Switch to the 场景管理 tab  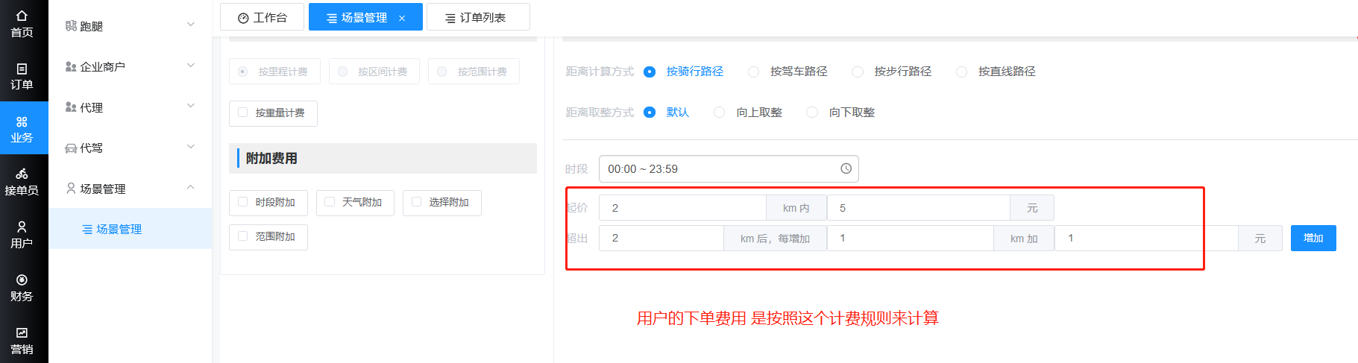pyautogui.click(x=365, y=17)
